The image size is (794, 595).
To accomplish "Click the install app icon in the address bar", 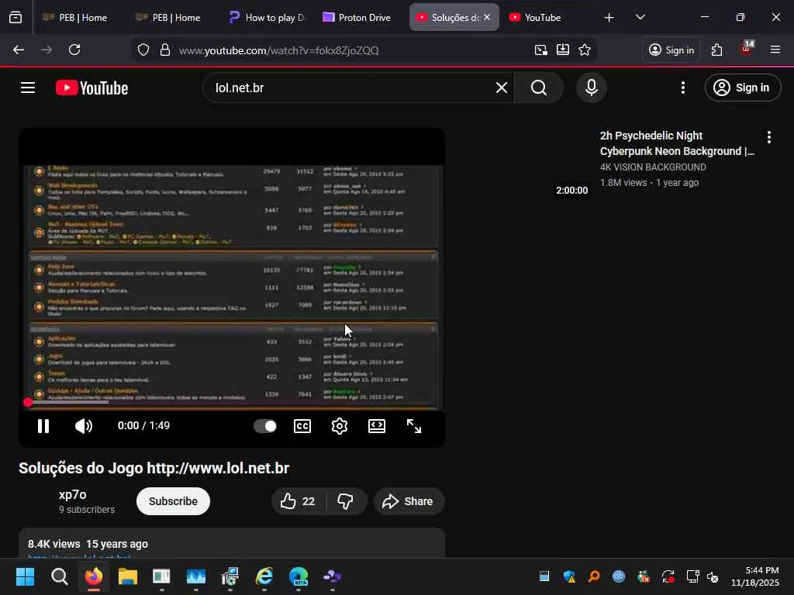I will coord(563,50).
